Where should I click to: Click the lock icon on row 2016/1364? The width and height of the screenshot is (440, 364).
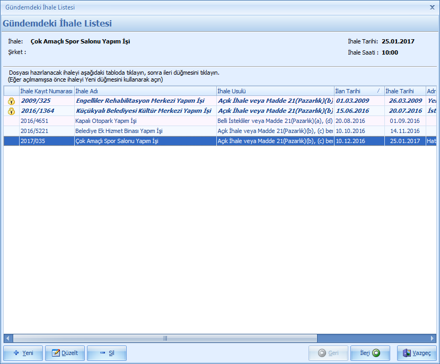[x=11, y=111]
